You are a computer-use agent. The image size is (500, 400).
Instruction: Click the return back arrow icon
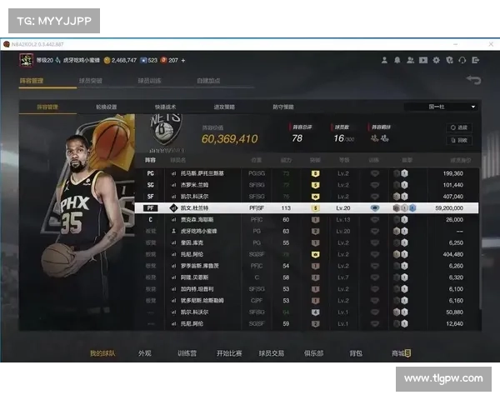pyautogui.click(x=473, y=80)
